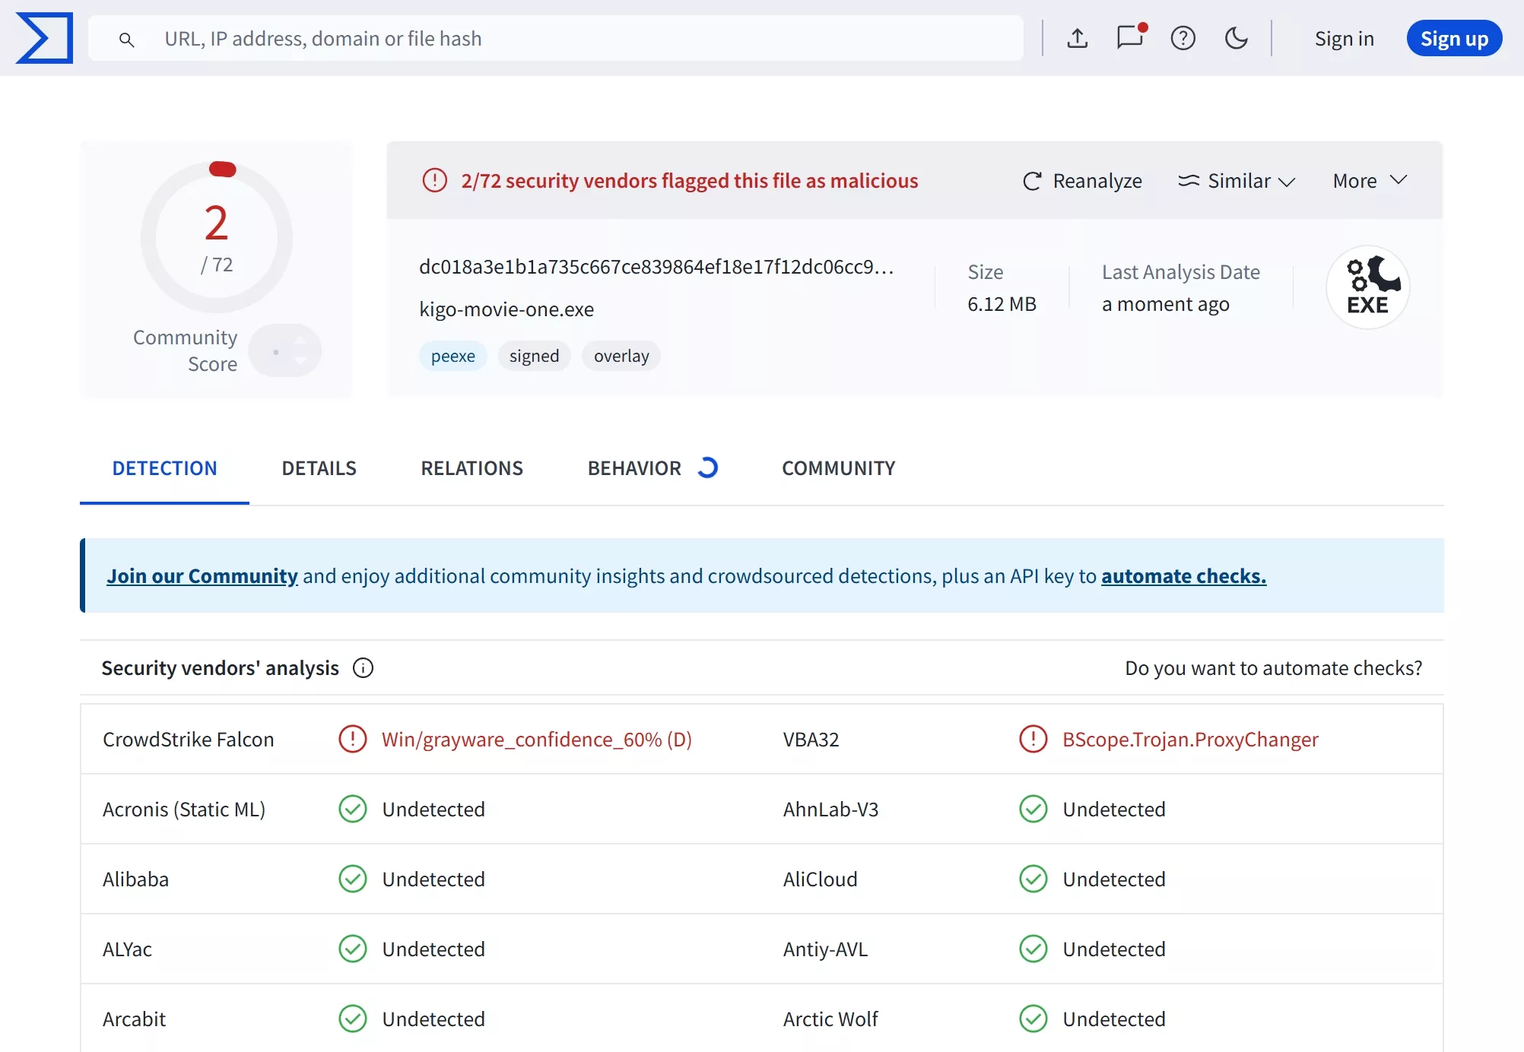Viewport: 1524px width, 1052px height.
Task: Open the Relations tab
Action: point(471,468)
